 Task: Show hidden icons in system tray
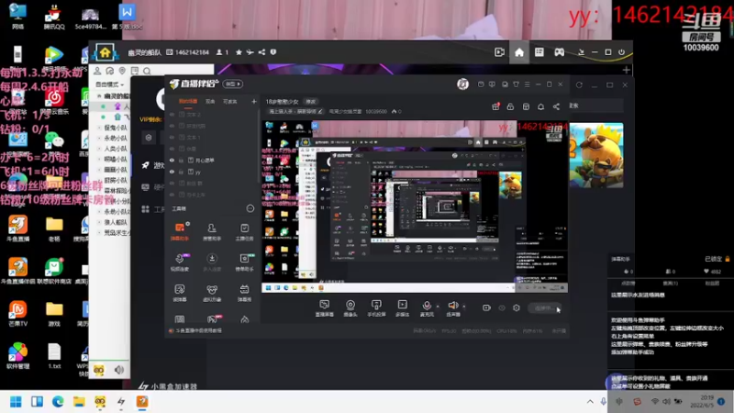click(590, 402)
